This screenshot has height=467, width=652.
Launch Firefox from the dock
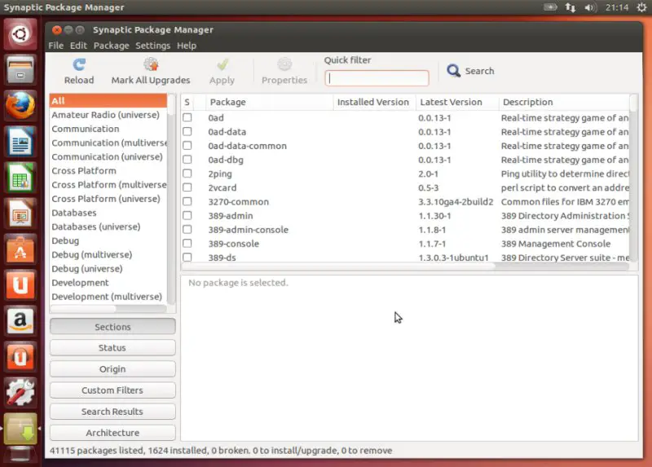[20, 106]
